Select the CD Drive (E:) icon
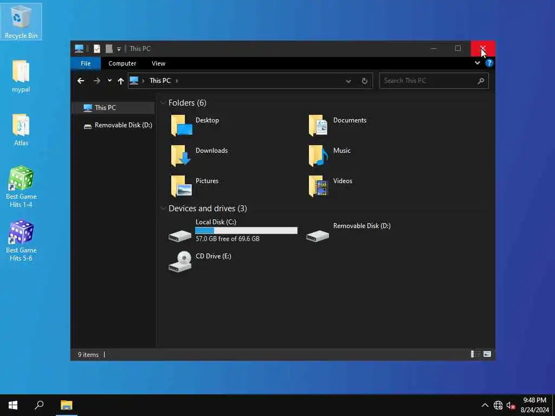 pyautogui.click(x=180, y=262)
